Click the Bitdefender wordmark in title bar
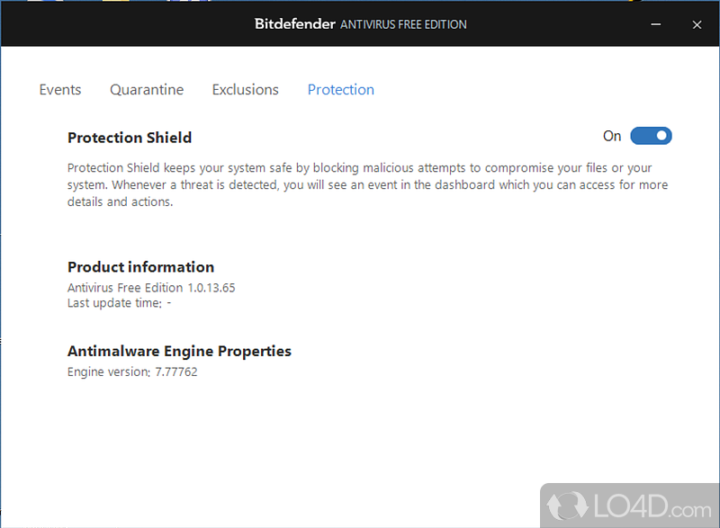 (x=295, y=24)
